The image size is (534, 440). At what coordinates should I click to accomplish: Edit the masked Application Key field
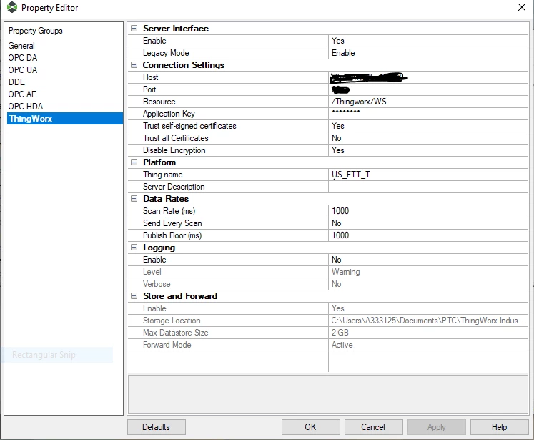tap(428, 114)
